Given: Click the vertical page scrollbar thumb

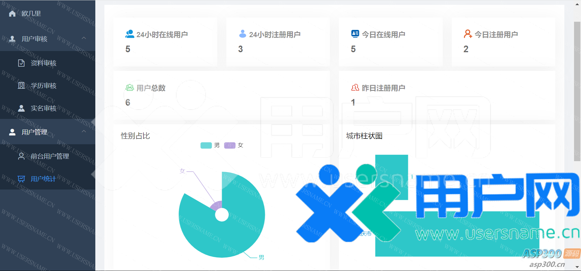Looking at the screenshot, I should pyautogui.click(x=577, y=91).
